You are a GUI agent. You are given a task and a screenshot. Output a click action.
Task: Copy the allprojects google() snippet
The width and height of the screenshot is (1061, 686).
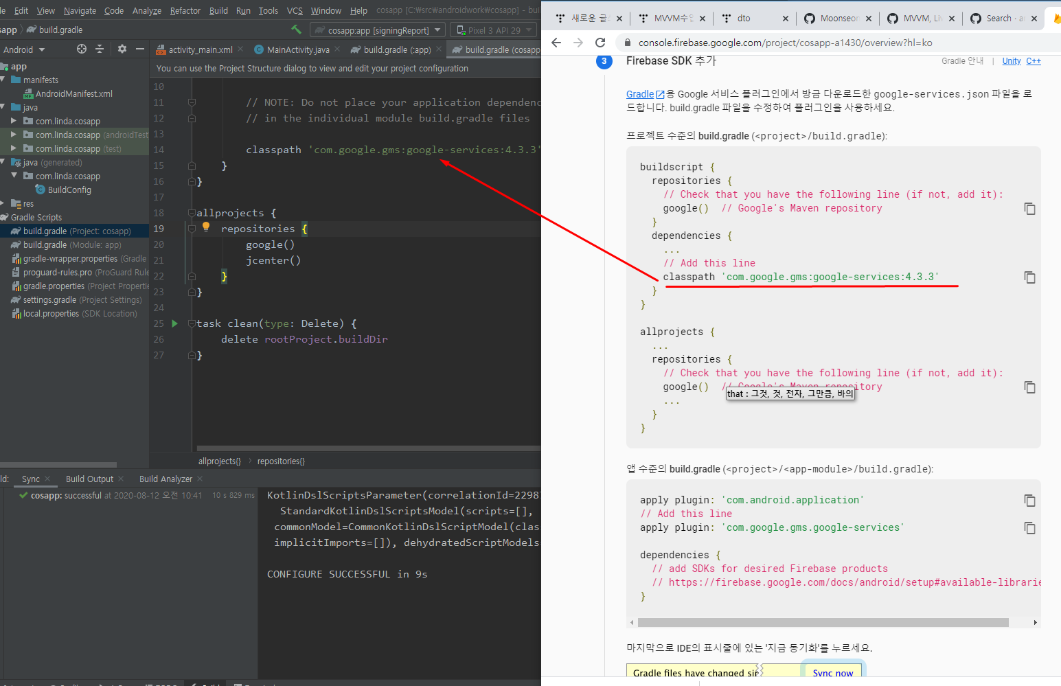1029,387
